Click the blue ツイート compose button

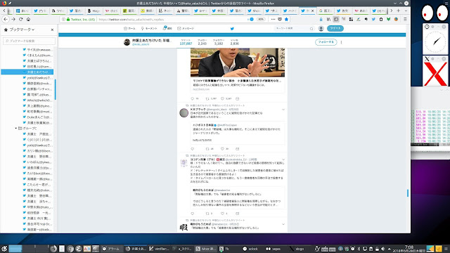pos(335,28)
